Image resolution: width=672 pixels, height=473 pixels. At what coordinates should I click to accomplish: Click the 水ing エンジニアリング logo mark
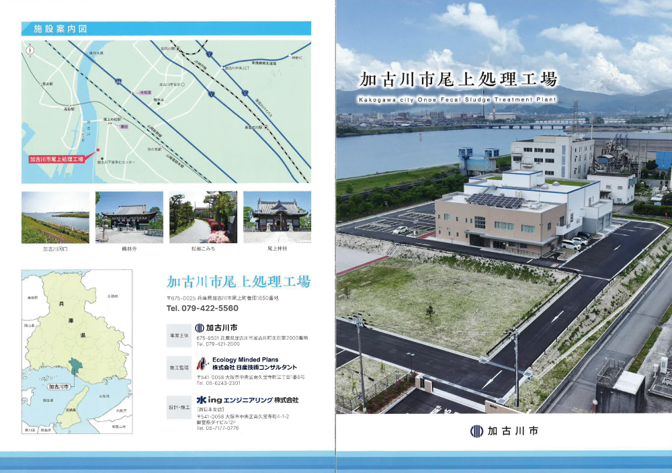tap(200, 400)
